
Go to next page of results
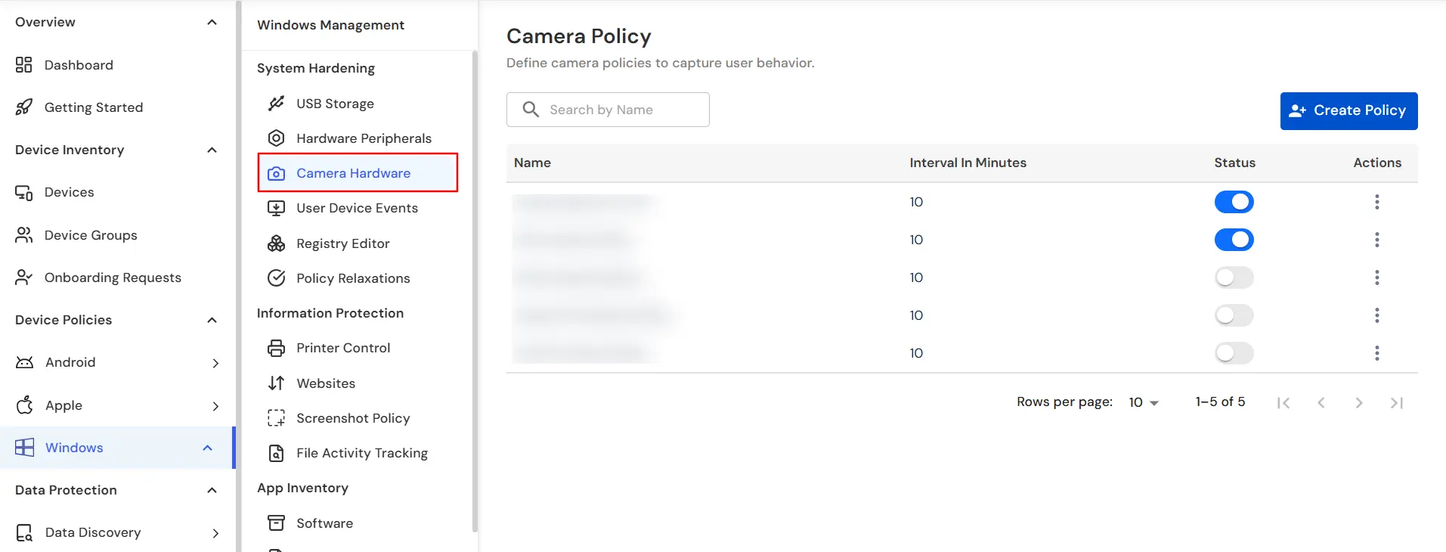pos(1359,403)
